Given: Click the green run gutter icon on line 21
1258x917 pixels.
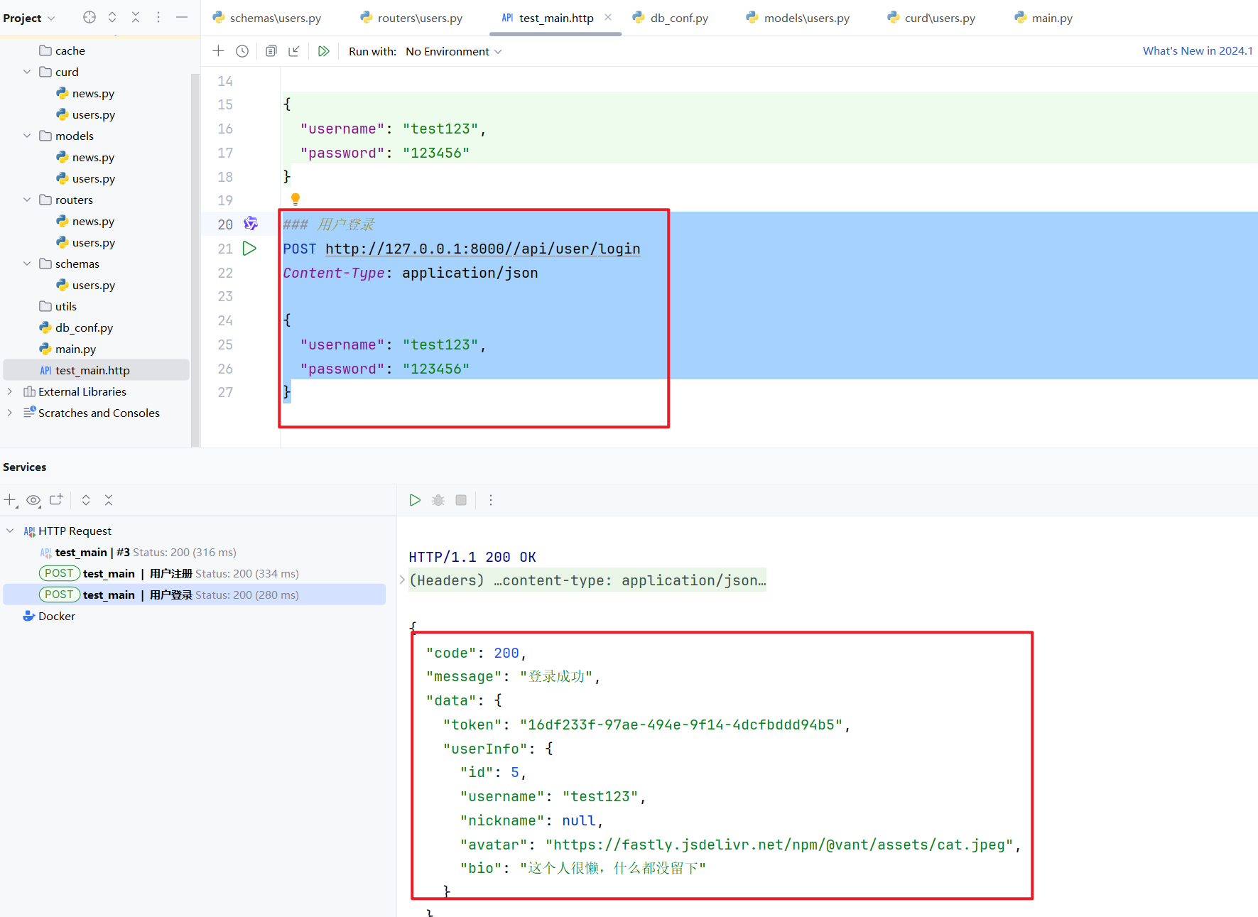Looking at the screenshot, I should [249, 249].
